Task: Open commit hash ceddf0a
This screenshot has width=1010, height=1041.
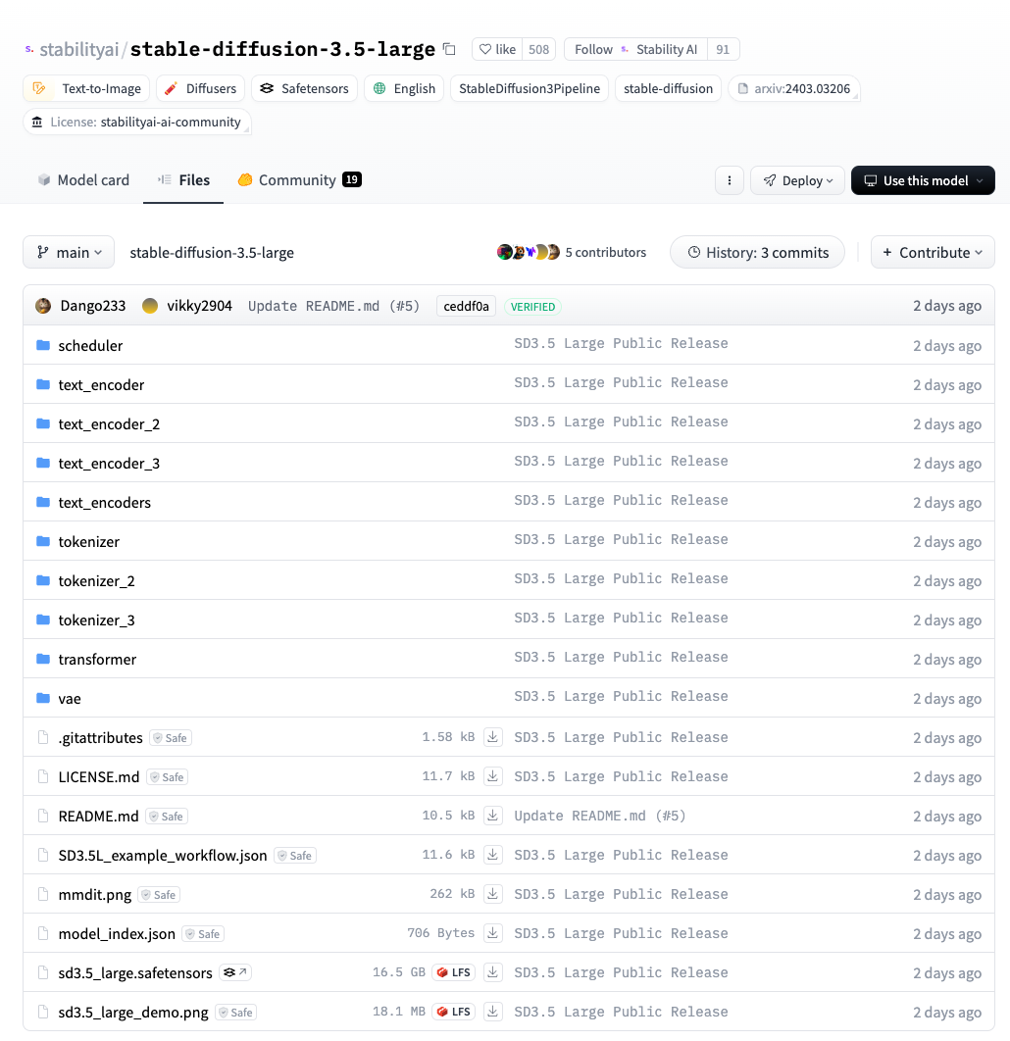Action: pos(466,306)
